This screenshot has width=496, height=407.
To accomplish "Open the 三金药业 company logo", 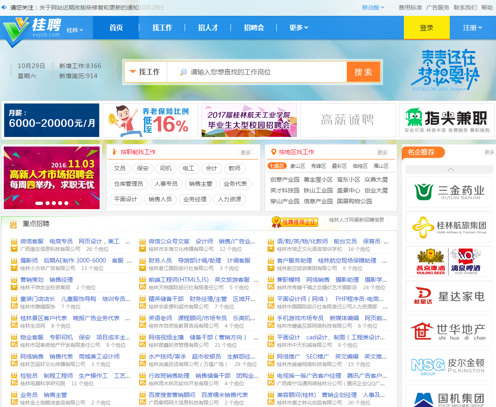I will [448, 192].
